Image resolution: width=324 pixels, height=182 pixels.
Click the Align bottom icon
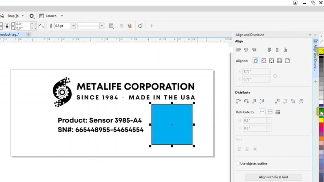[x=285, y=50]
